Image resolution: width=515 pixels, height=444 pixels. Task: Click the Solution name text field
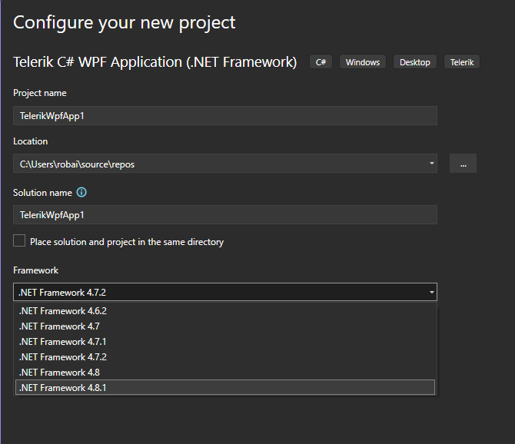[225, 215]
